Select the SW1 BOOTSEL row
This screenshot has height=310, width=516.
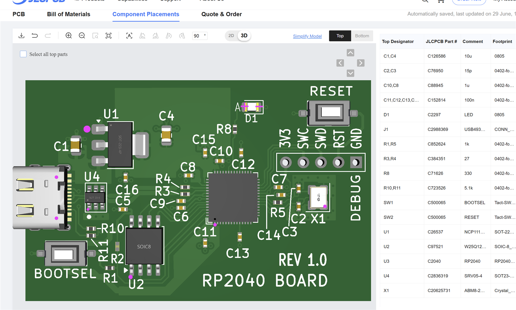(x=448, y=203)
